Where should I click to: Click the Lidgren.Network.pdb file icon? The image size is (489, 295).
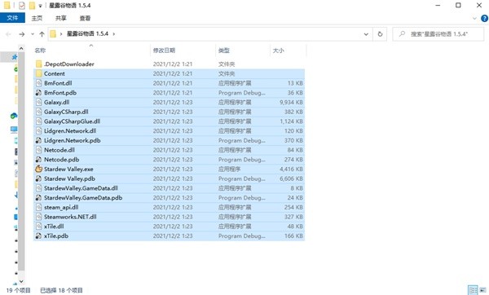[x=38, y=140]
